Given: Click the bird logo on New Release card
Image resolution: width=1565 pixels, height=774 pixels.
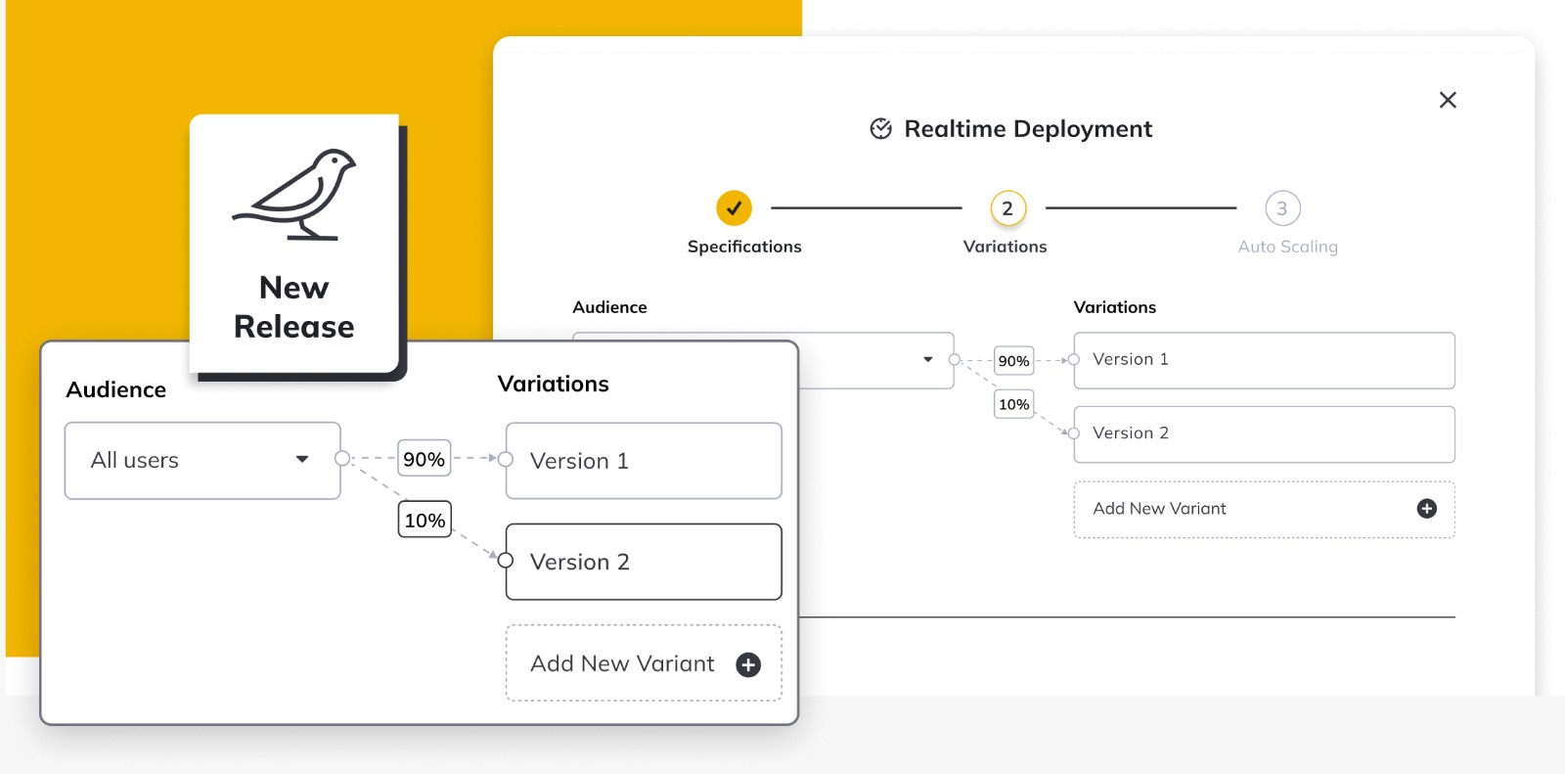Looking at the screenshot, I should coord(294,194).
